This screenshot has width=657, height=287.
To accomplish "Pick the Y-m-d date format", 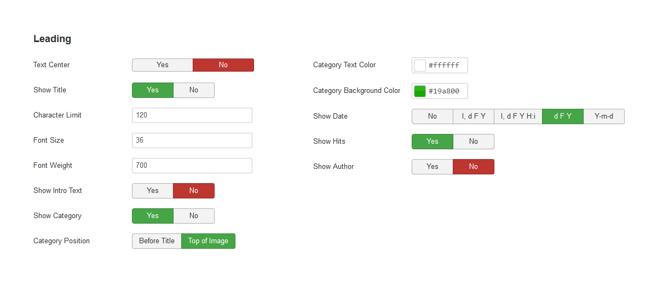I will coord(604,116).
